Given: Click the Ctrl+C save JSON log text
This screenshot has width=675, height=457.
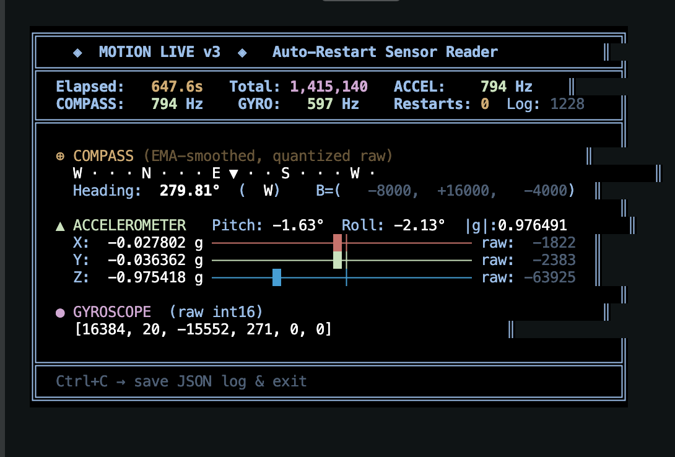Looking at the screenshot, I should [181, 381].
